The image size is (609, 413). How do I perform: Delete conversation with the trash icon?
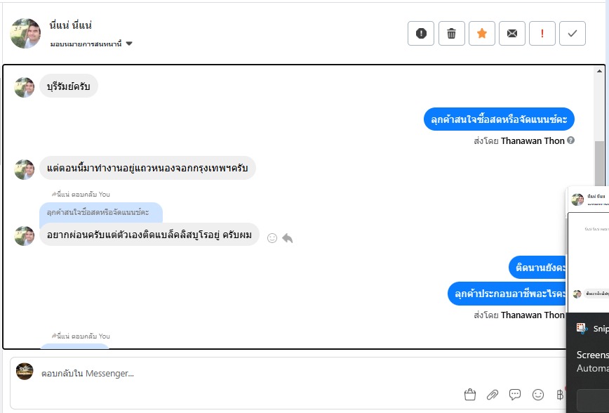coord(452,33)
